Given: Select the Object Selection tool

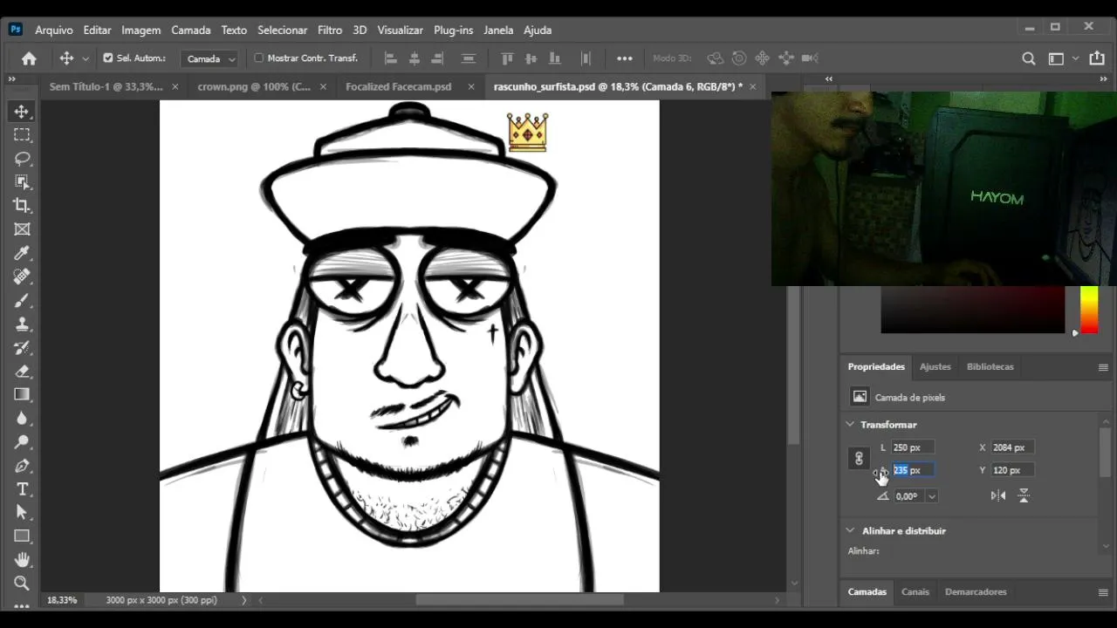Looking at the screenshot, I should (x=22, y=181).
